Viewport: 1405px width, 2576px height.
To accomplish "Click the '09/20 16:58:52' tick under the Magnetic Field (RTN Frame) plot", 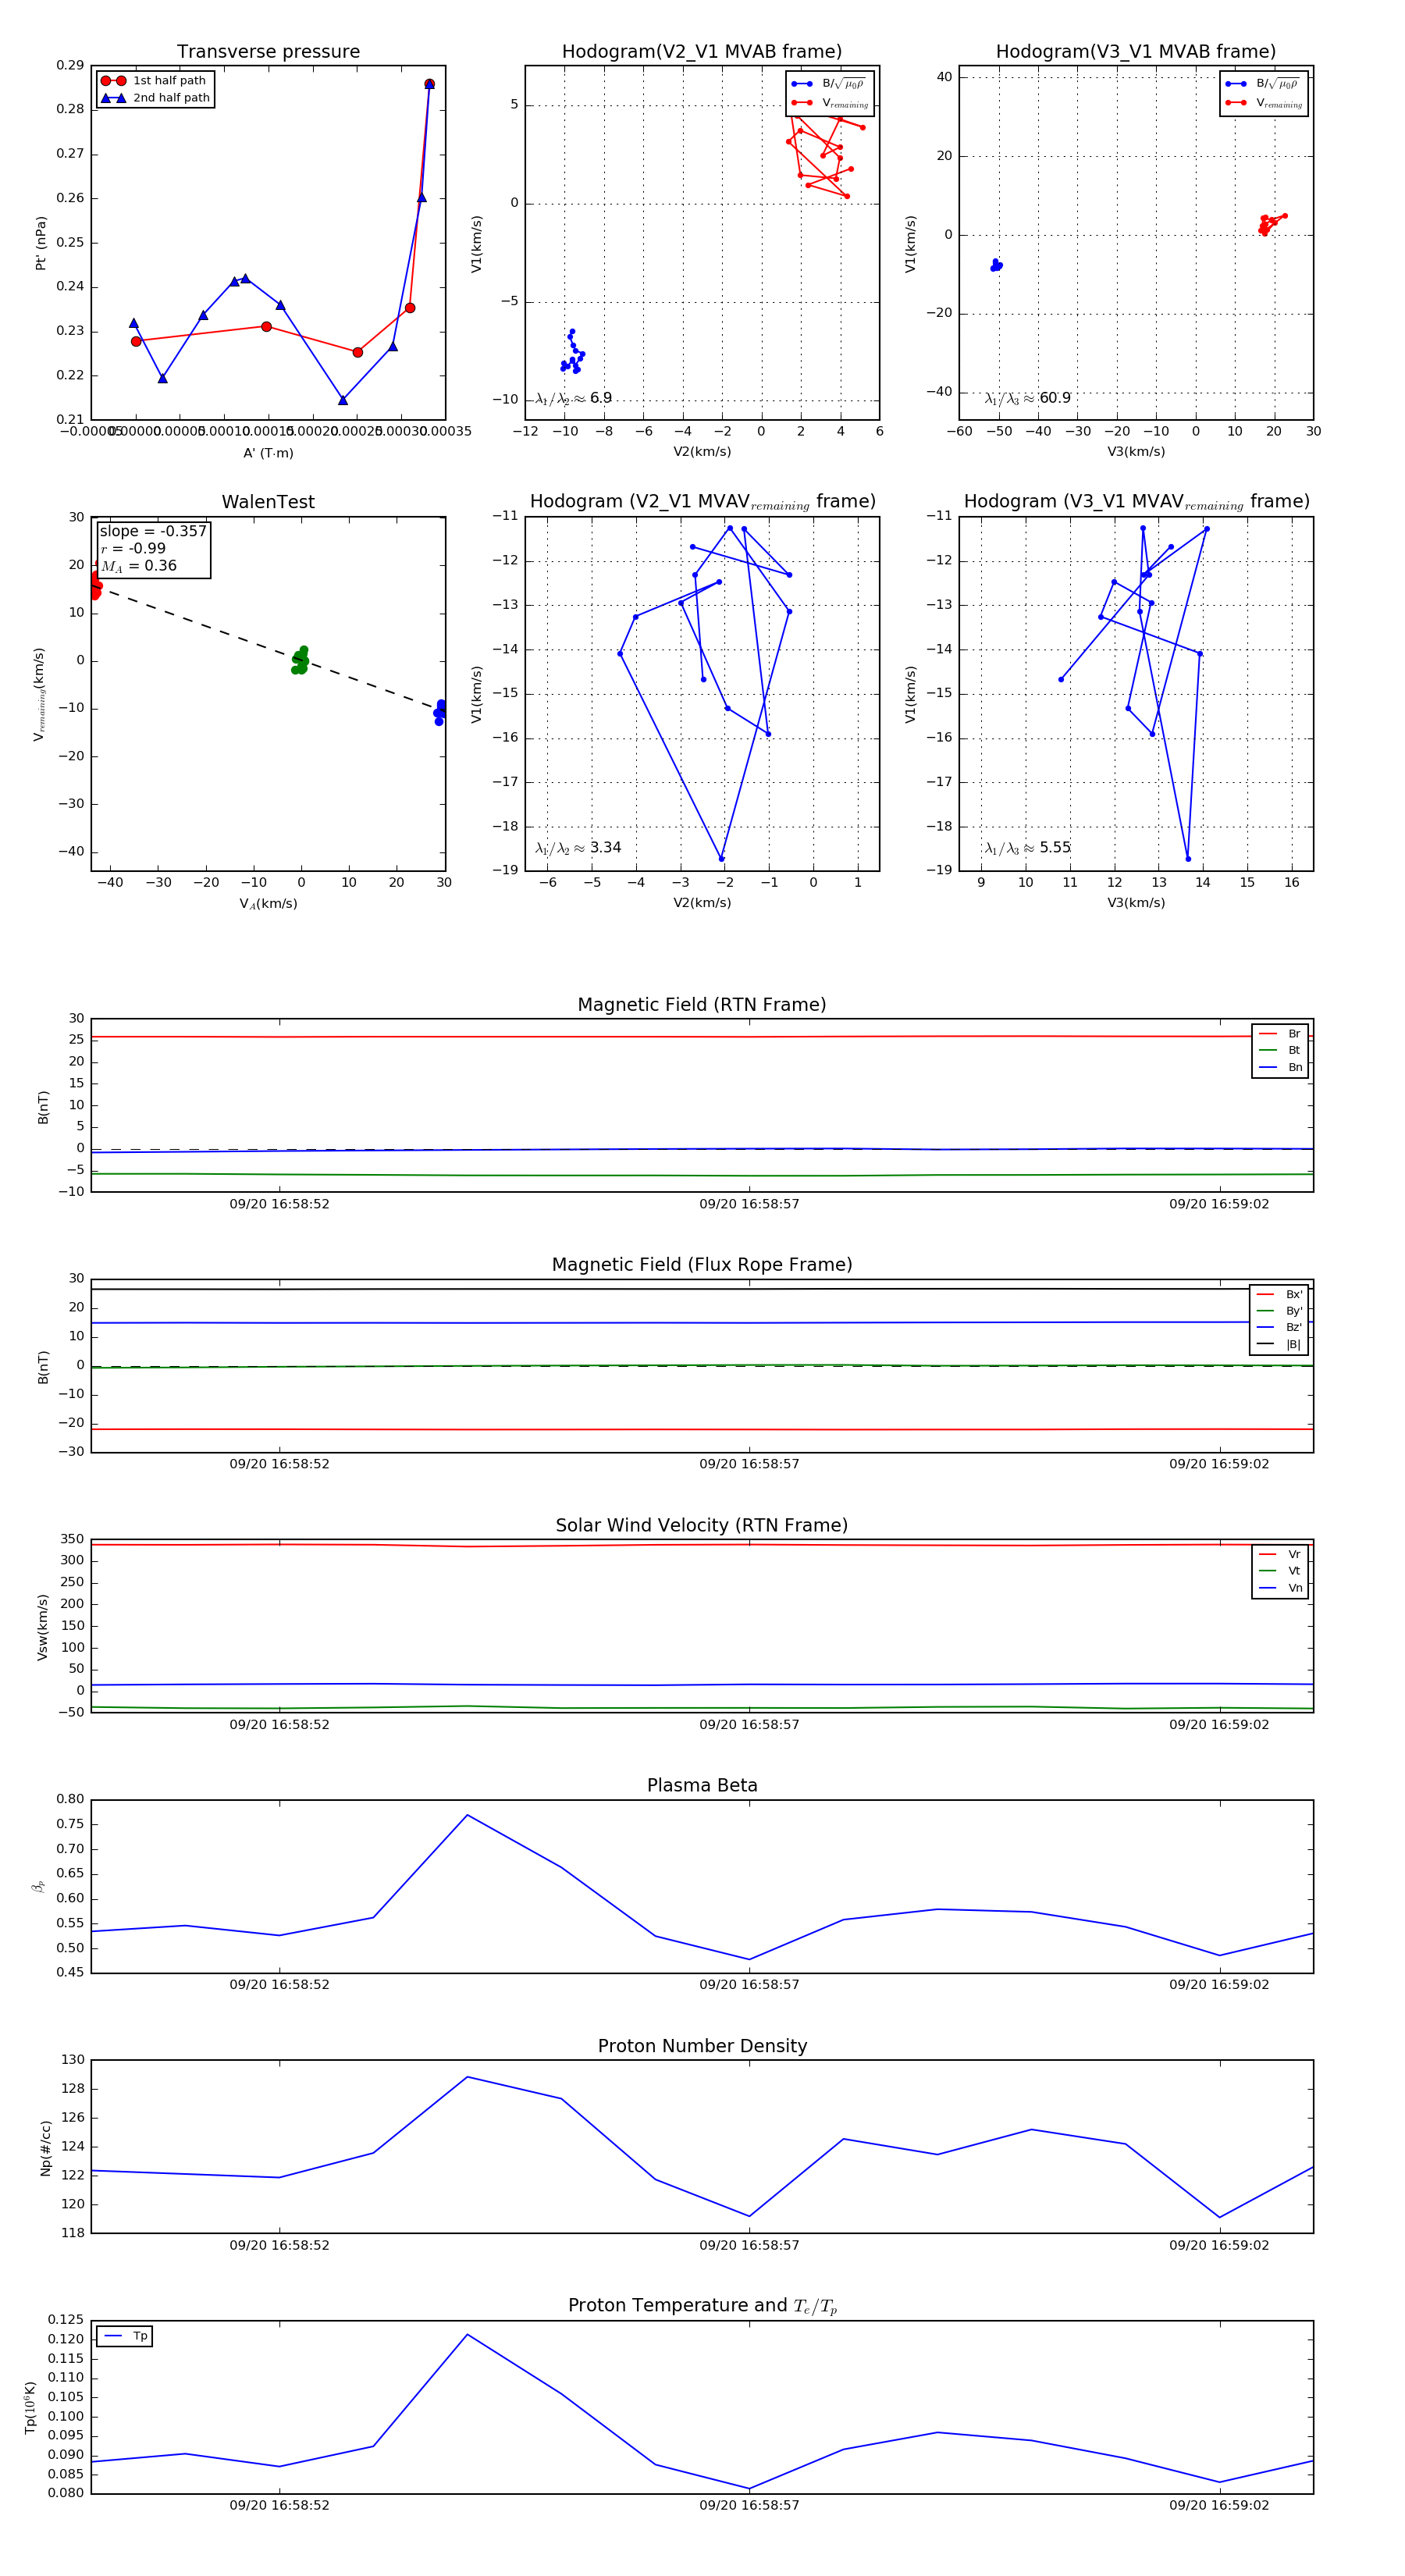I will [279, 1204].
